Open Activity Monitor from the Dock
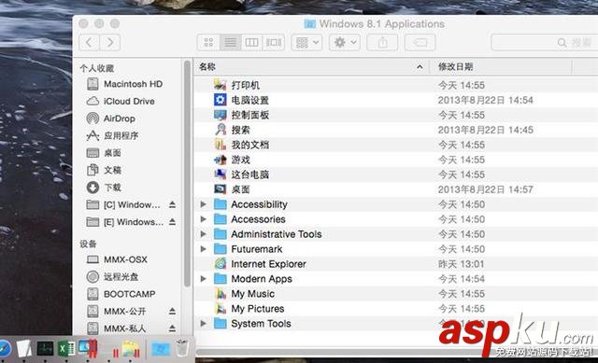The height and width of the screenshot is (363, 598). click(45, 348)
